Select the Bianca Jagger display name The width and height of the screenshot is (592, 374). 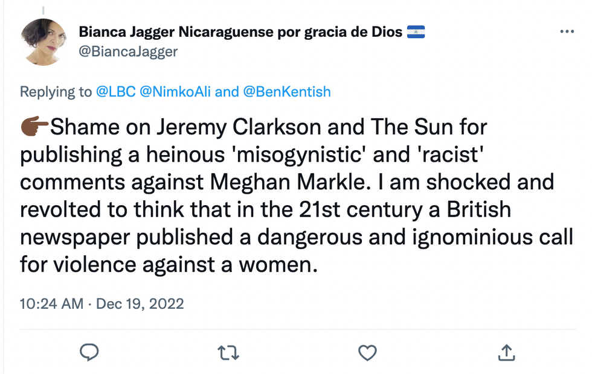(x=240, y=33)
